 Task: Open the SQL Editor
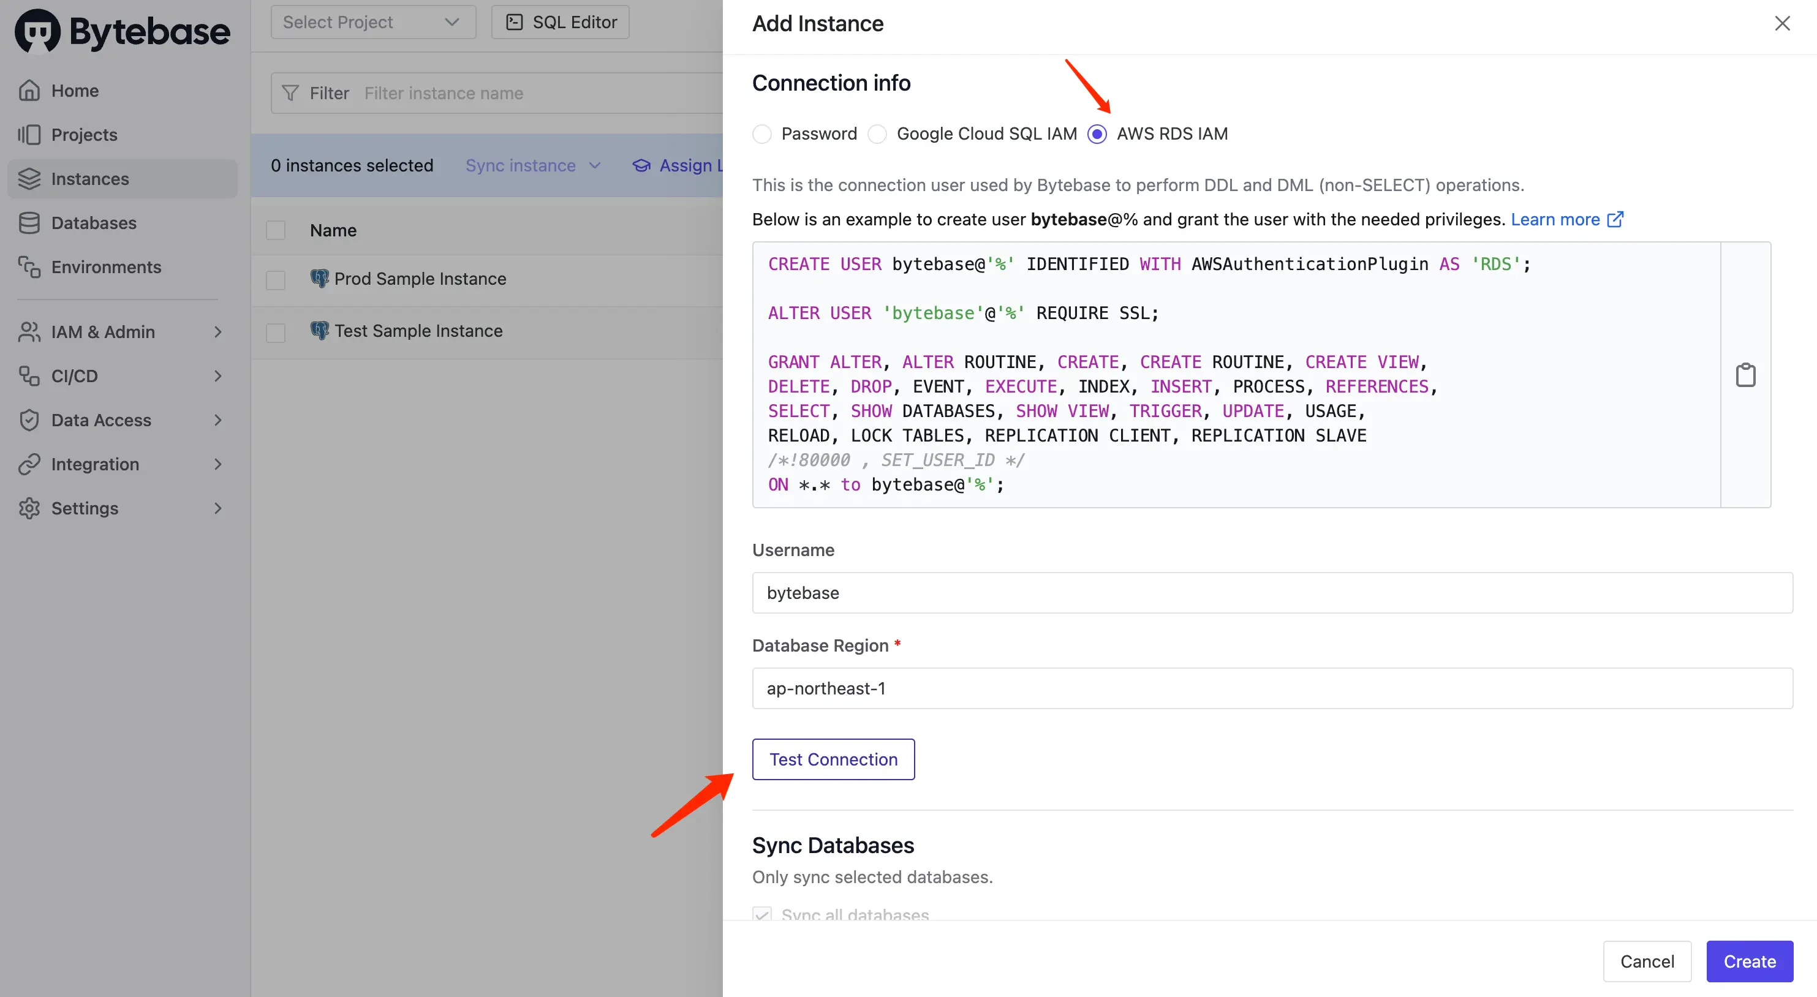point(559,22)
